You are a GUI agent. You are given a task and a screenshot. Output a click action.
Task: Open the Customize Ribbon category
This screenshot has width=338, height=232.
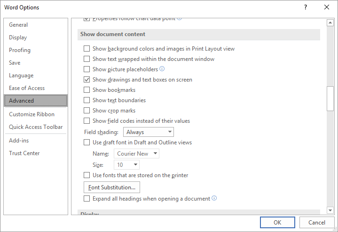31,114
